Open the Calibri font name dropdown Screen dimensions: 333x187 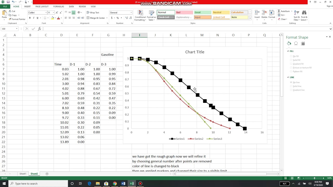click(46, 12)
